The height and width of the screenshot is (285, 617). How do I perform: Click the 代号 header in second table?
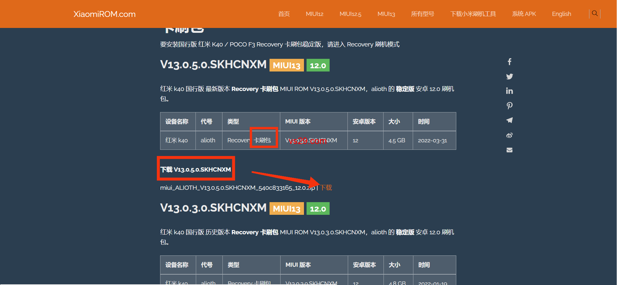pyautogui.click(x=209, y=265)
